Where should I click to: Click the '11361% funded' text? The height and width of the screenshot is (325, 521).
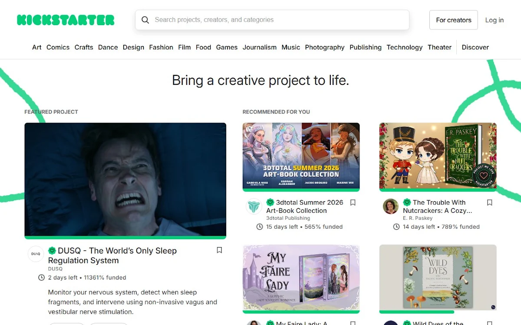pyautogui.click(x=105, y=277)
